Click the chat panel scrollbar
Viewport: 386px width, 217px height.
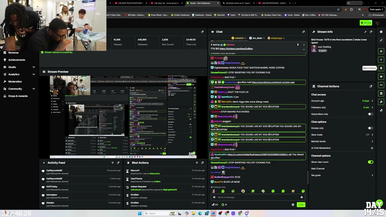tap(308, 178)
